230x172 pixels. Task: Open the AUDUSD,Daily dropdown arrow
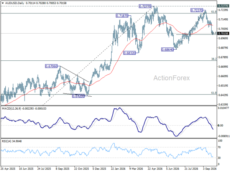3,3
